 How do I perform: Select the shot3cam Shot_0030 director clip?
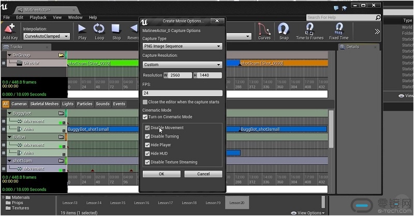[x=284, y=63]
